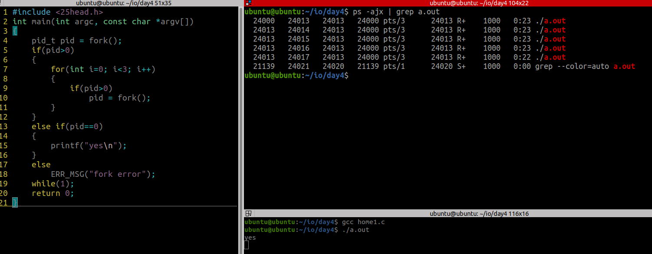Click line number 16 in the vim gutter
The image size is (652, 254).
[4, 155]
